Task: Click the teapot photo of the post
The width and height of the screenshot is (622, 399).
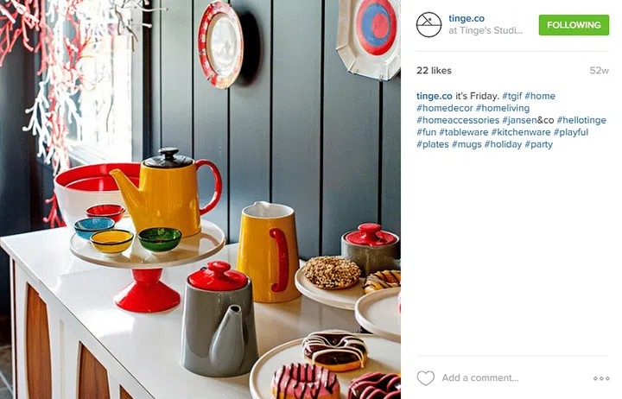Action: coord(200,199)
